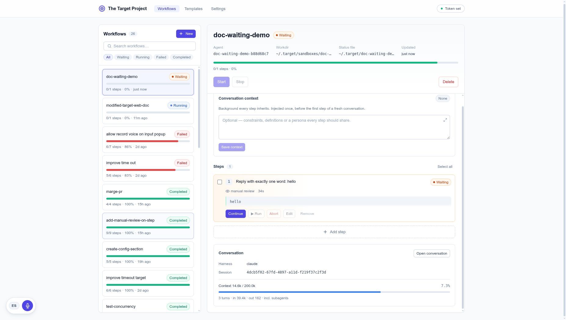This screenshot has width=566, height=320.
Task: Expand the context textarea with expand icon
Action: (x=445, y=120)
